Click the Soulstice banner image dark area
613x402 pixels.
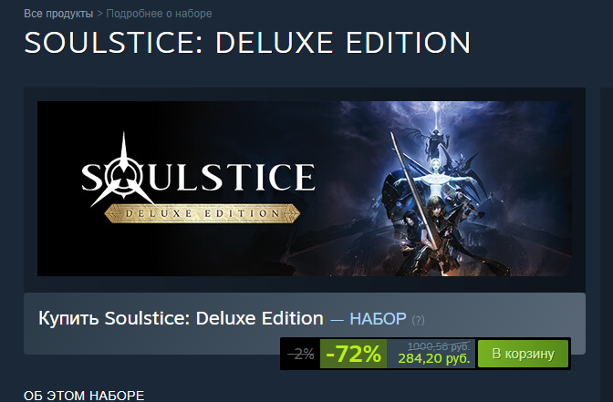tap(305, 189)
